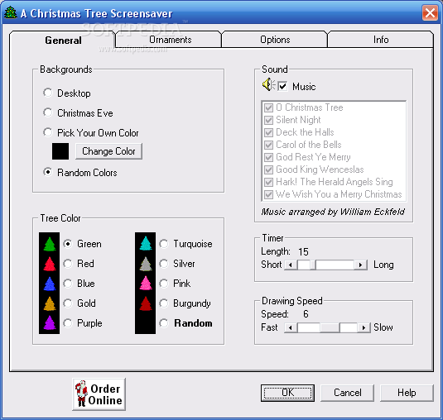Click the pink tree preview icon
Image resolution: width=443 pixels, height=420 pixels.
146,284
